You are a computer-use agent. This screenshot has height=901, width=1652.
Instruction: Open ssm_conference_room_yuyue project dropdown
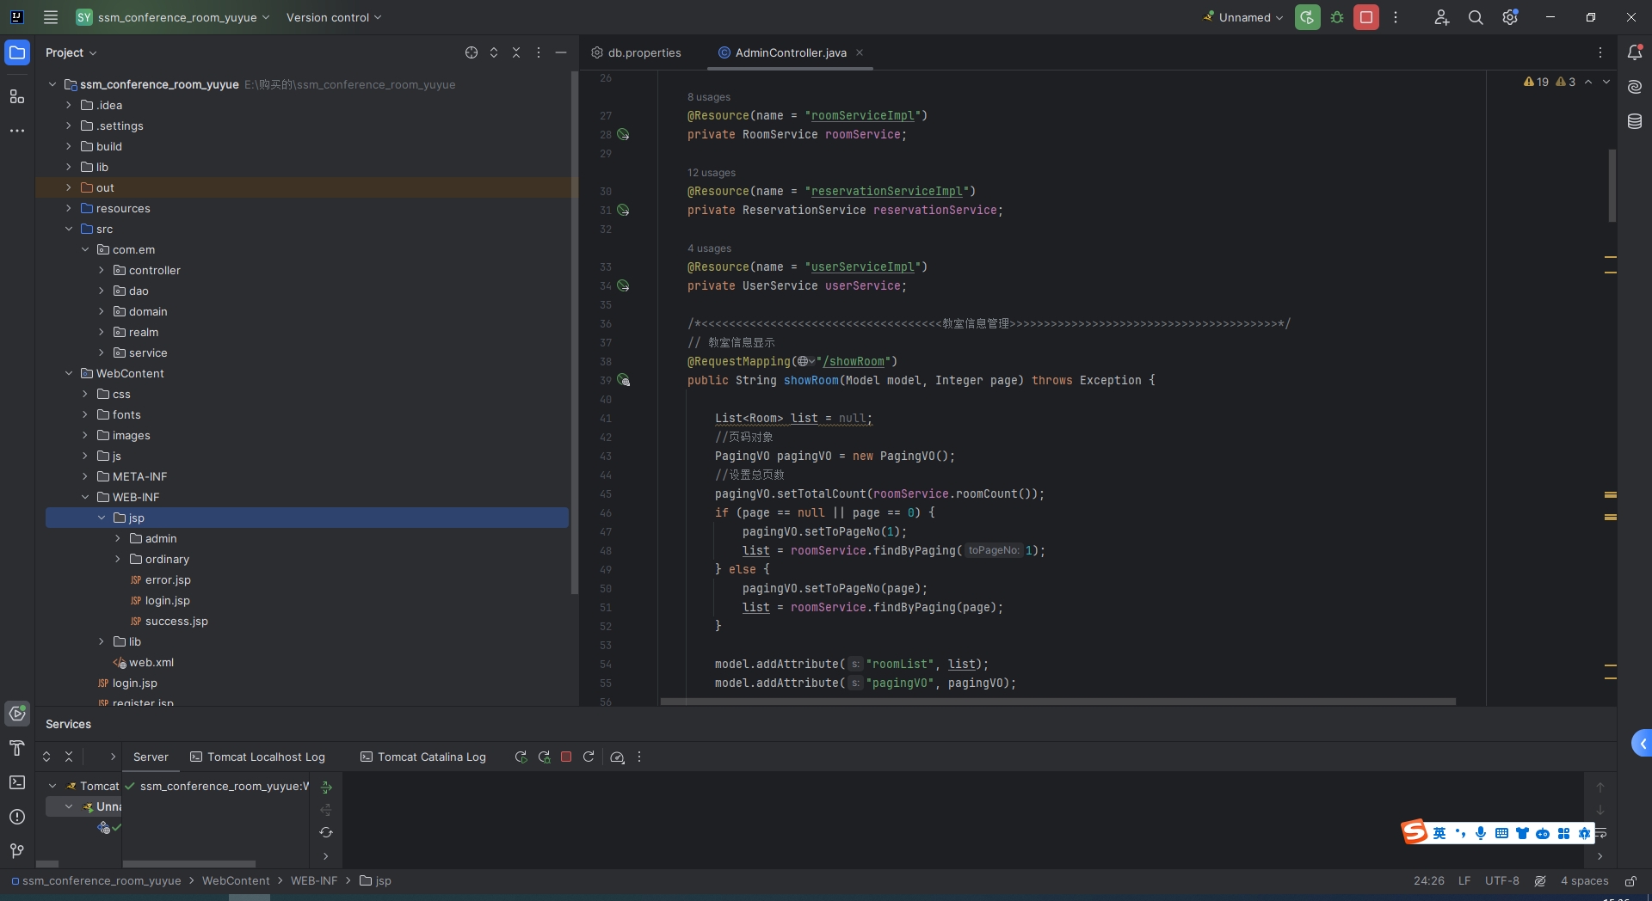coord(173,17)
